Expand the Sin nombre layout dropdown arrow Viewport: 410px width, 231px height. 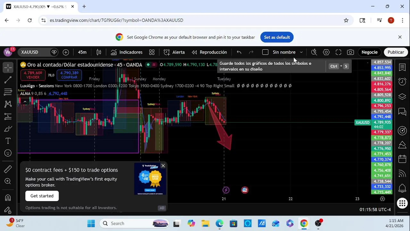tap(301, 52)
